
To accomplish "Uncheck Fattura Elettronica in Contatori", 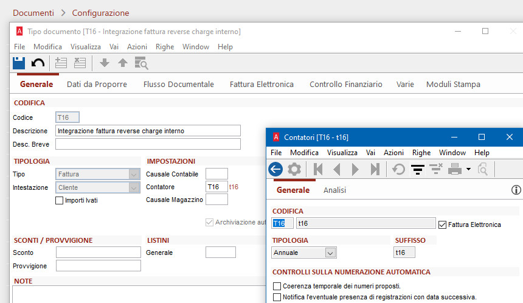I will [442, 225].
